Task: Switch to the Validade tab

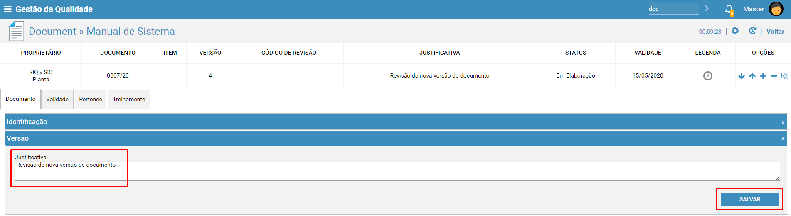Action: coord(57,99)
